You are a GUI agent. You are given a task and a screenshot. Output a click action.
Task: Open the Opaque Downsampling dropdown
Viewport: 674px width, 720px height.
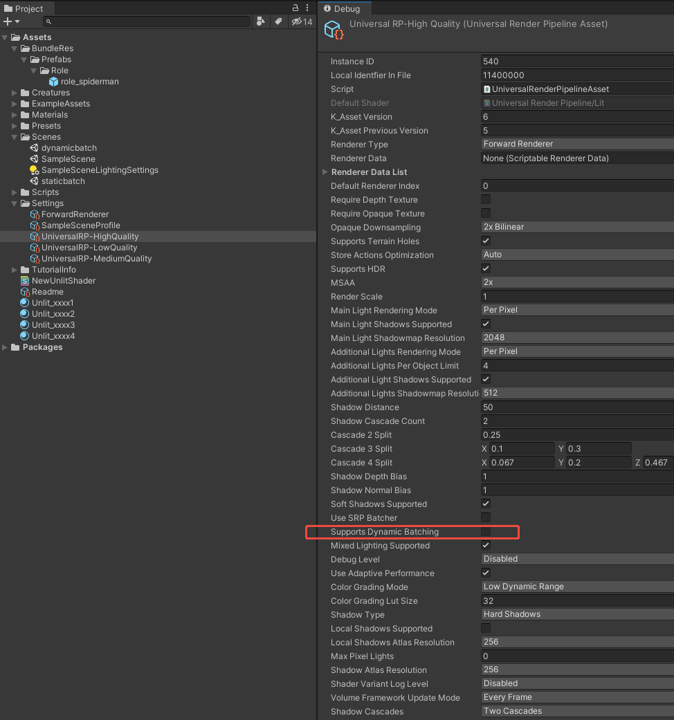577,227
